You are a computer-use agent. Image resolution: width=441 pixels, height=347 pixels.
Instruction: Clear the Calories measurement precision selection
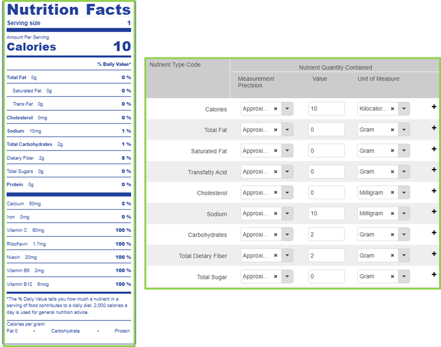point(275,109)
